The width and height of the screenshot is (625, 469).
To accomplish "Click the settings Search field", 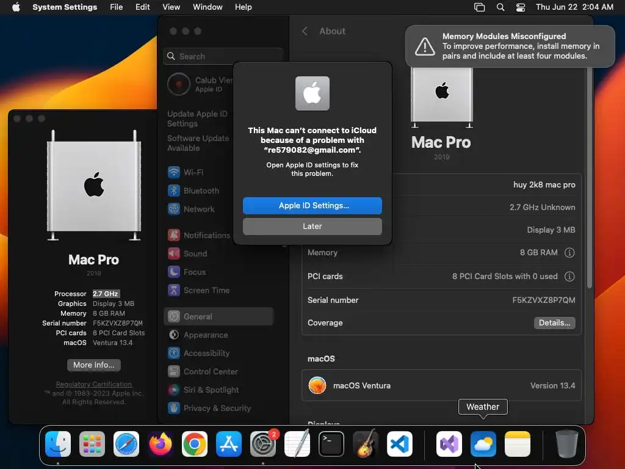I will [x=223, y=56].
